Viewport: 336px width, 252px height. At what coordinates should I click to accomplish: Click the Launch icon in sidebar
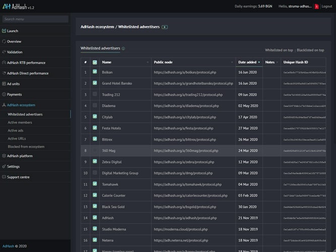coord(4,31)
